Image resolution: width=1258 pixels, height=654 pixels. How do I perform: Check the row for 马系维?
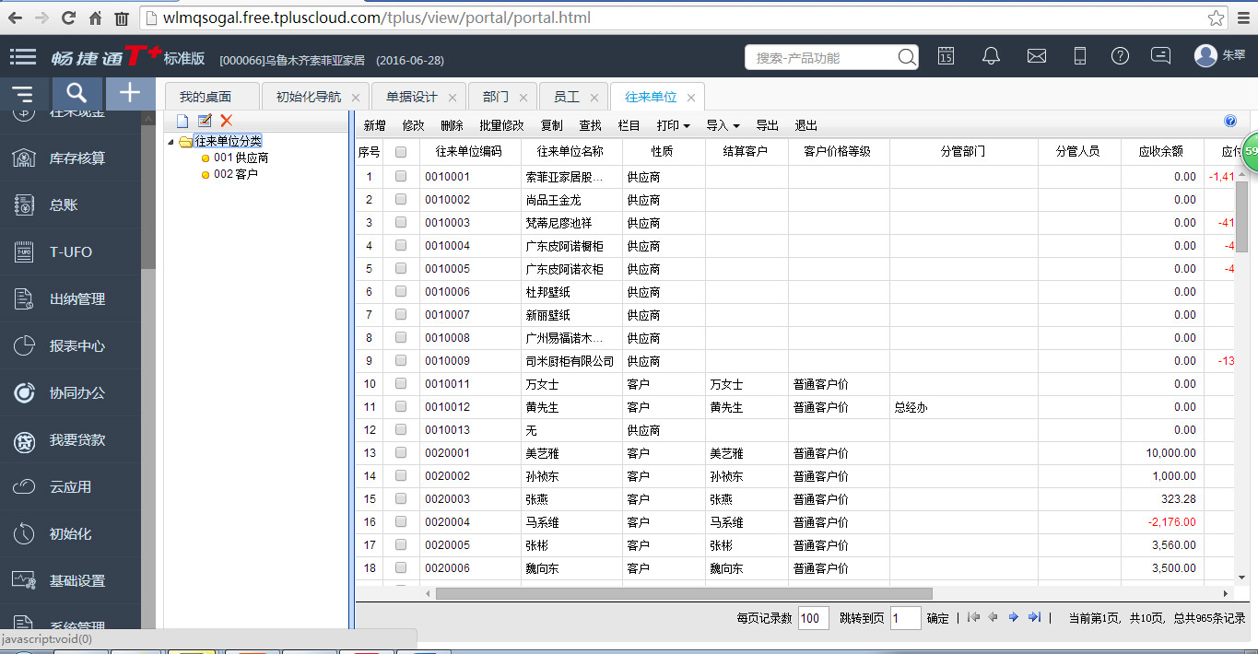(401, 521)
